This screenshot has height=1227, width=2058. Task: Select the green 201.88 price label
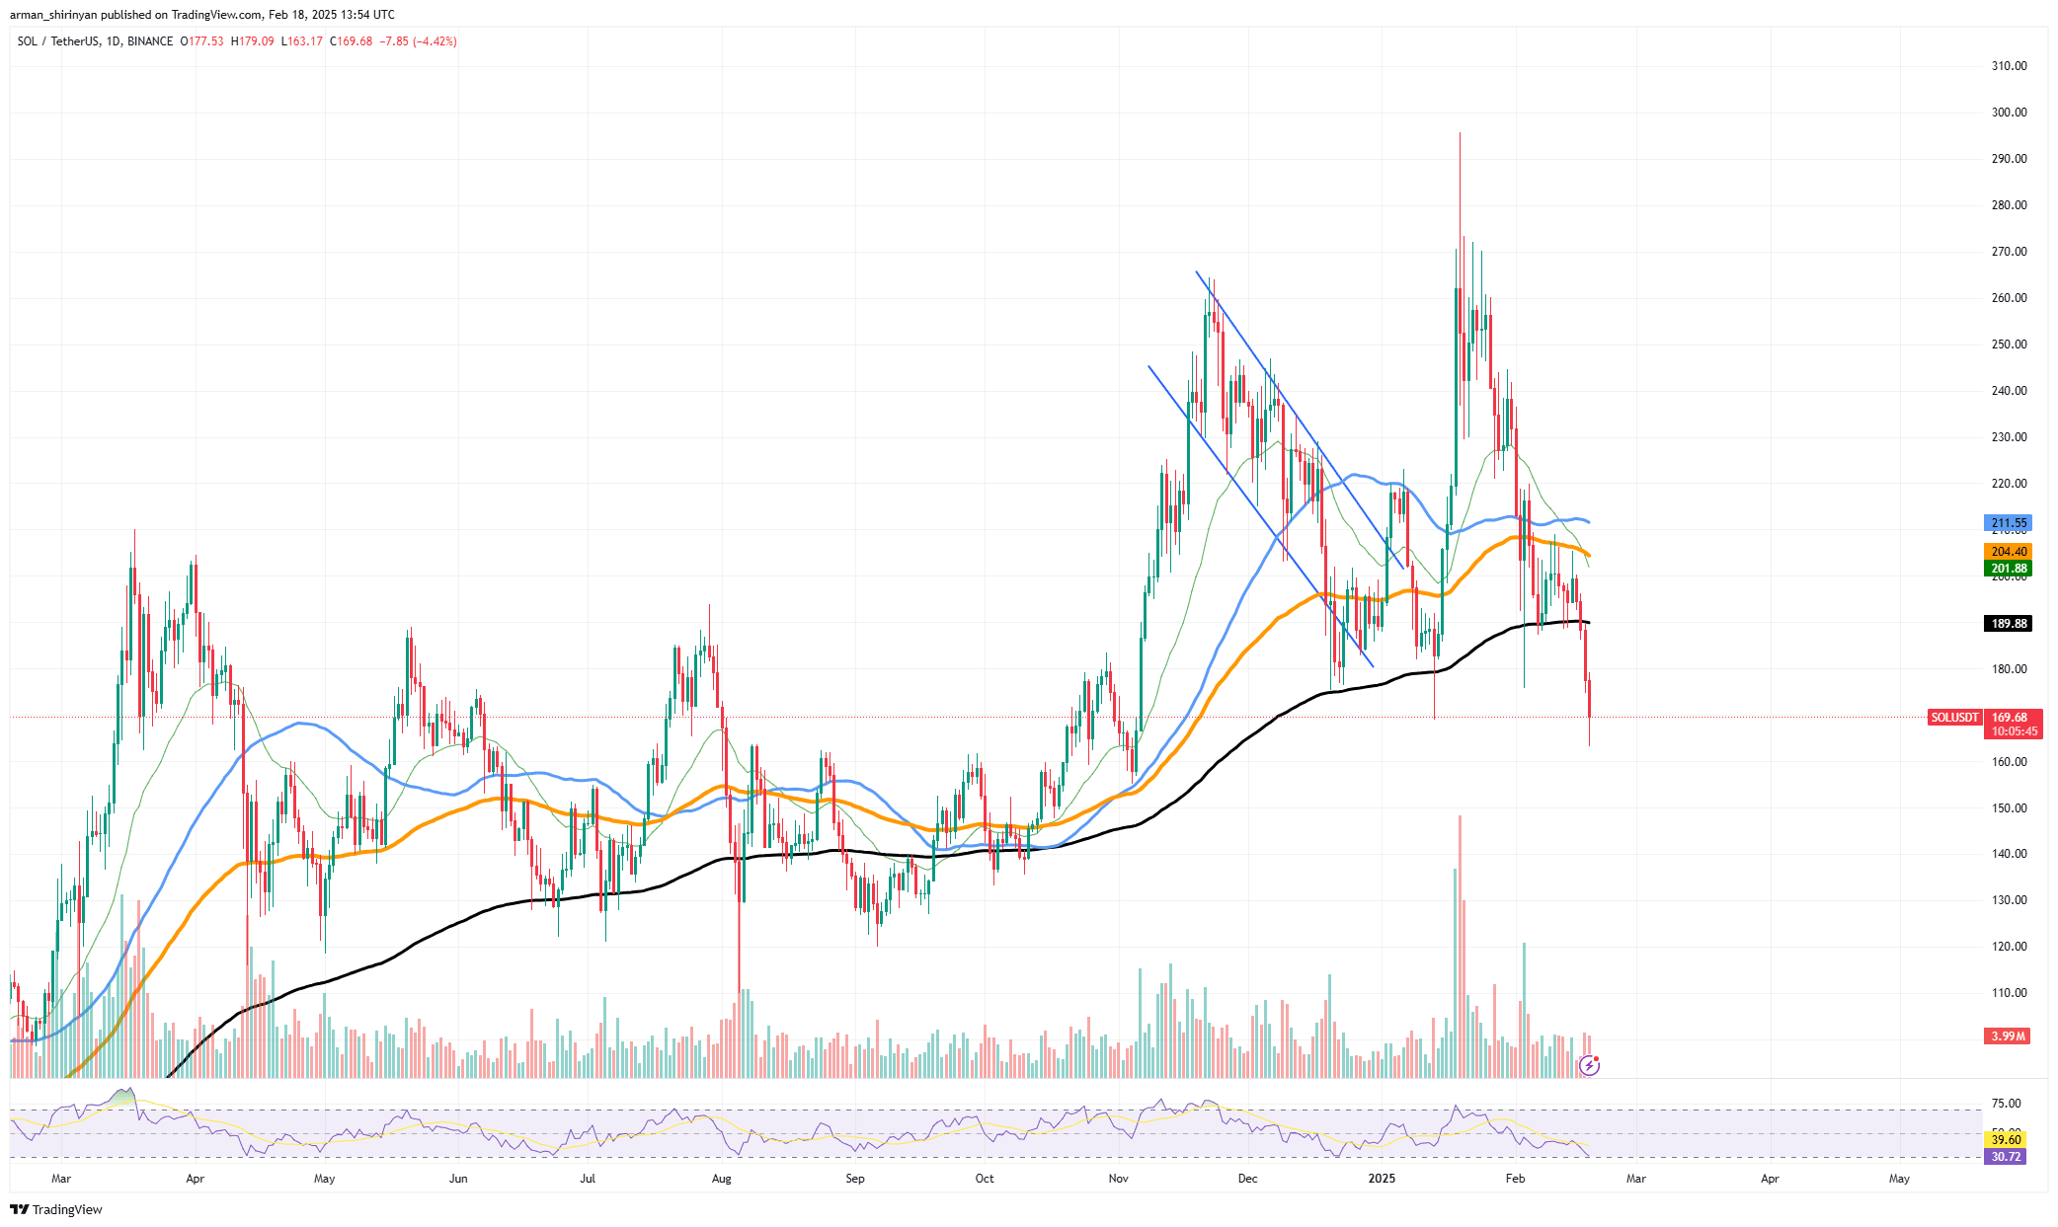[x=2010, y=569]
